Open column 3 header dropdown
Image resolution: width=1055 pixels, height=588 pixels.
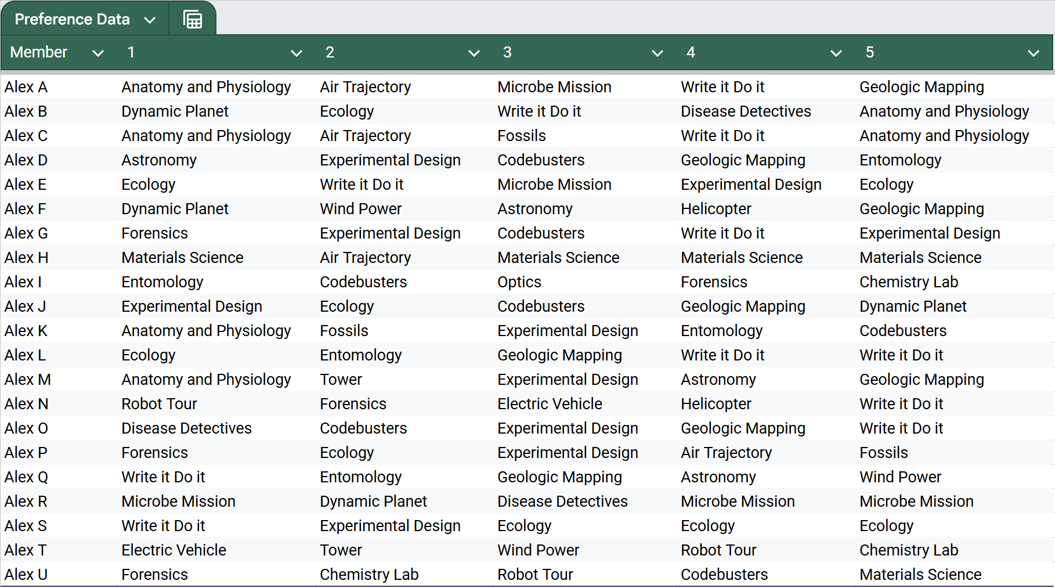point(657,53)
